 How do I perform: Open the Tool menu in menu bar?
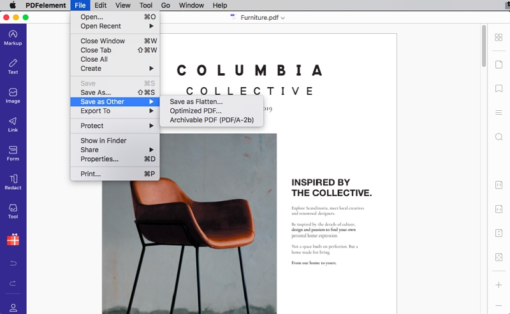click(x=146, y=5)
